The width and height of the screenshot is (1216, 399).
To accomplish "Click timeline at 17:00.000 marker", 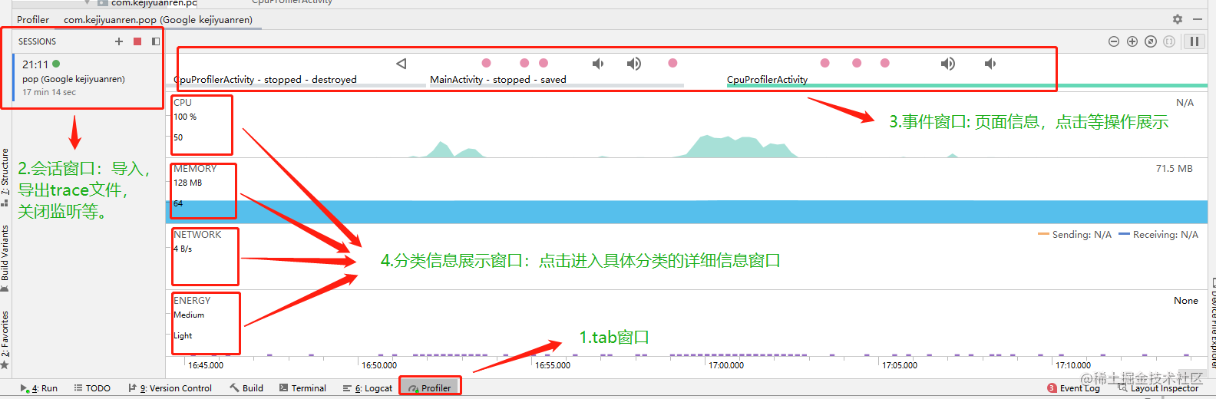I will (x=726, y=365).
